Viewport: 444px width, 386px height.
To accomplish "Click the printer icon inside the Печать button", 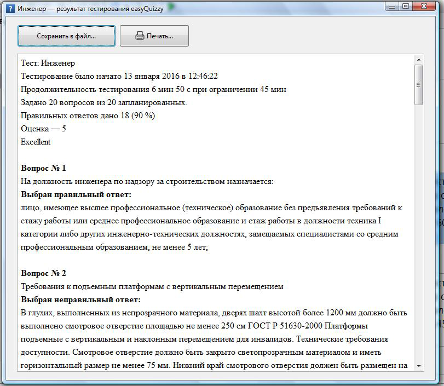I will point(139,36).
